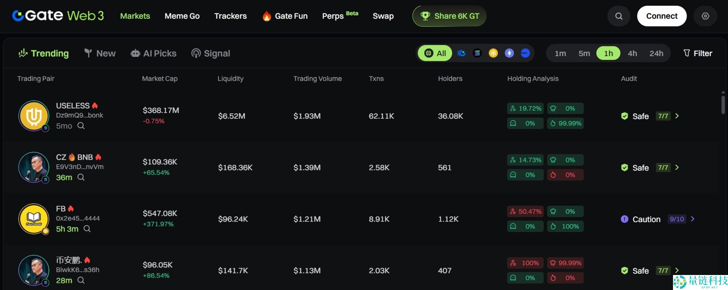Select the All chains toggle
Viewport: 728px width, 290px height.
tap(435, 53)
